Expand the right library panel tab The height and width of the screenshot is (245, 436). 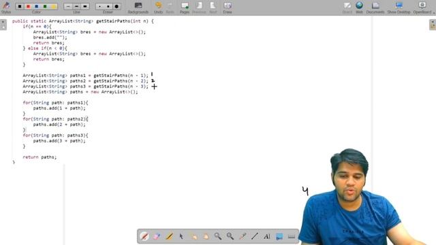click(433, 24)
